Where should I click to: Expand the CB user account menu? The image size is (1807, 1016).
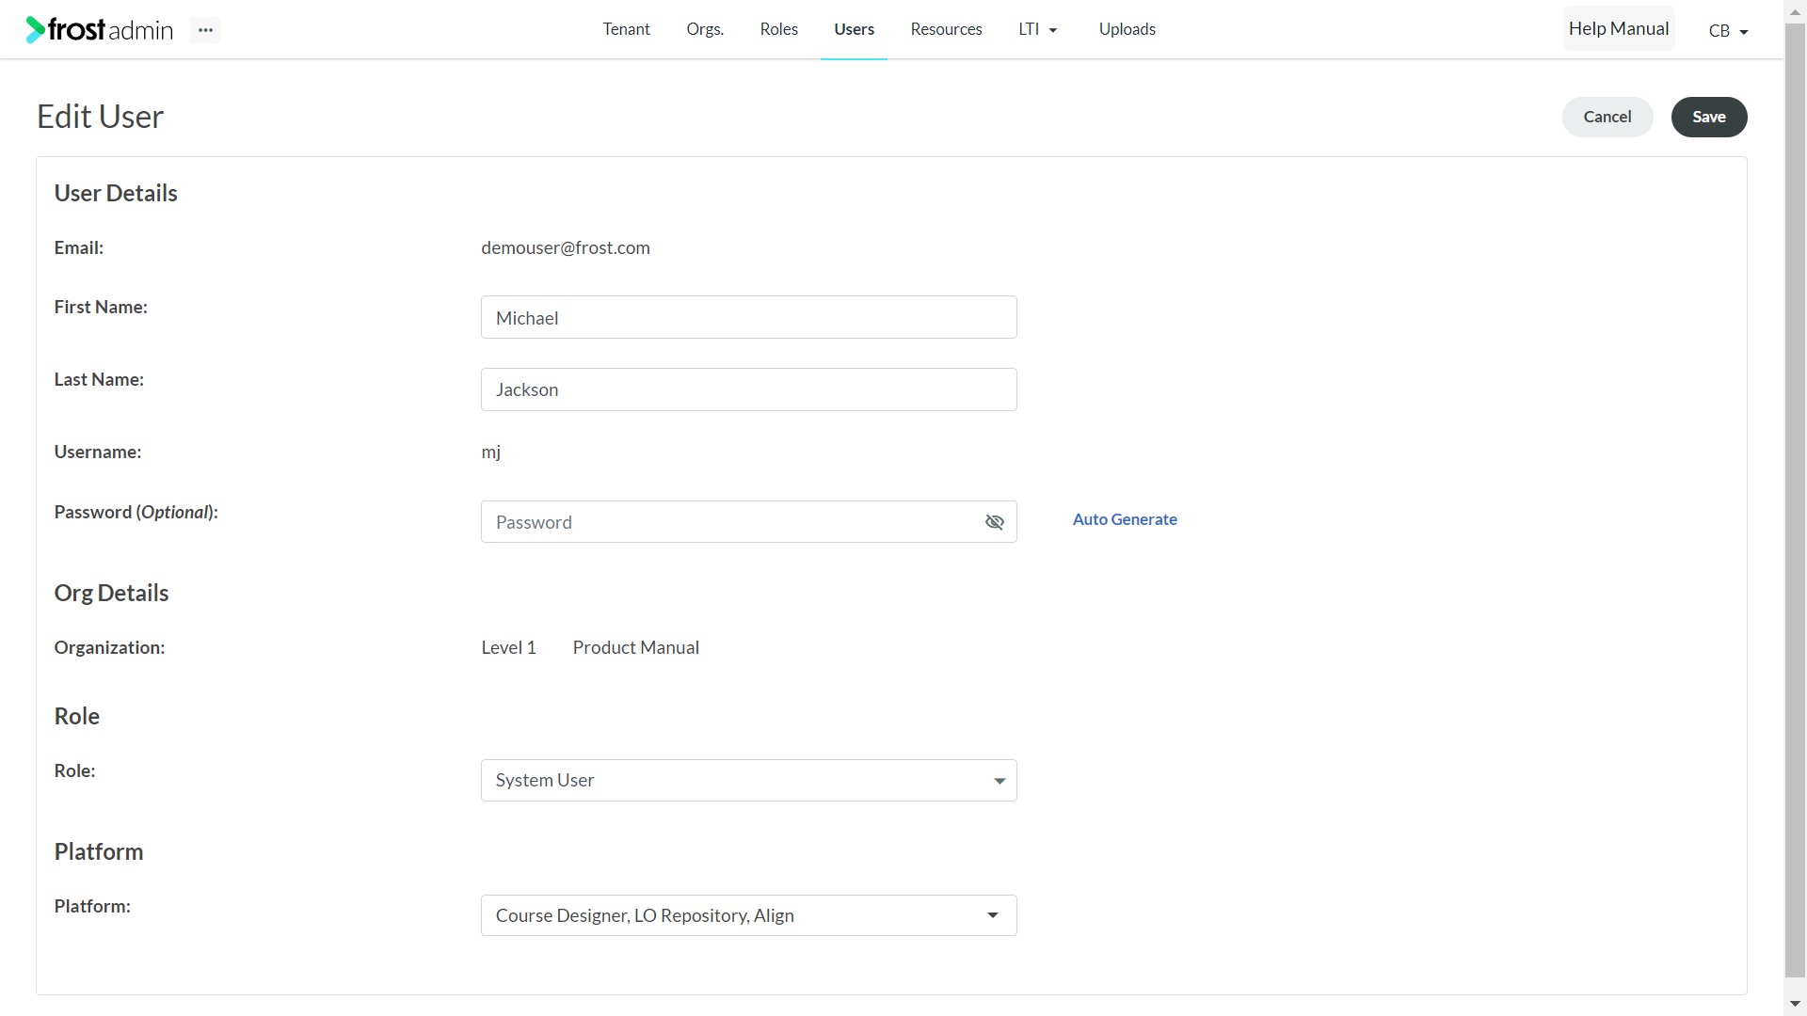click(1728, 31)
